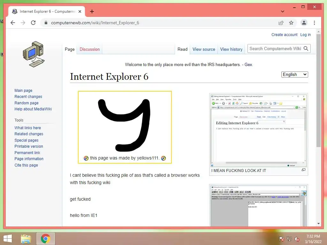Image resolution: width=327 pixels, height=245 pixels.
Task: Open the second grey IE screenshot thumbnail
Action: 259,206
